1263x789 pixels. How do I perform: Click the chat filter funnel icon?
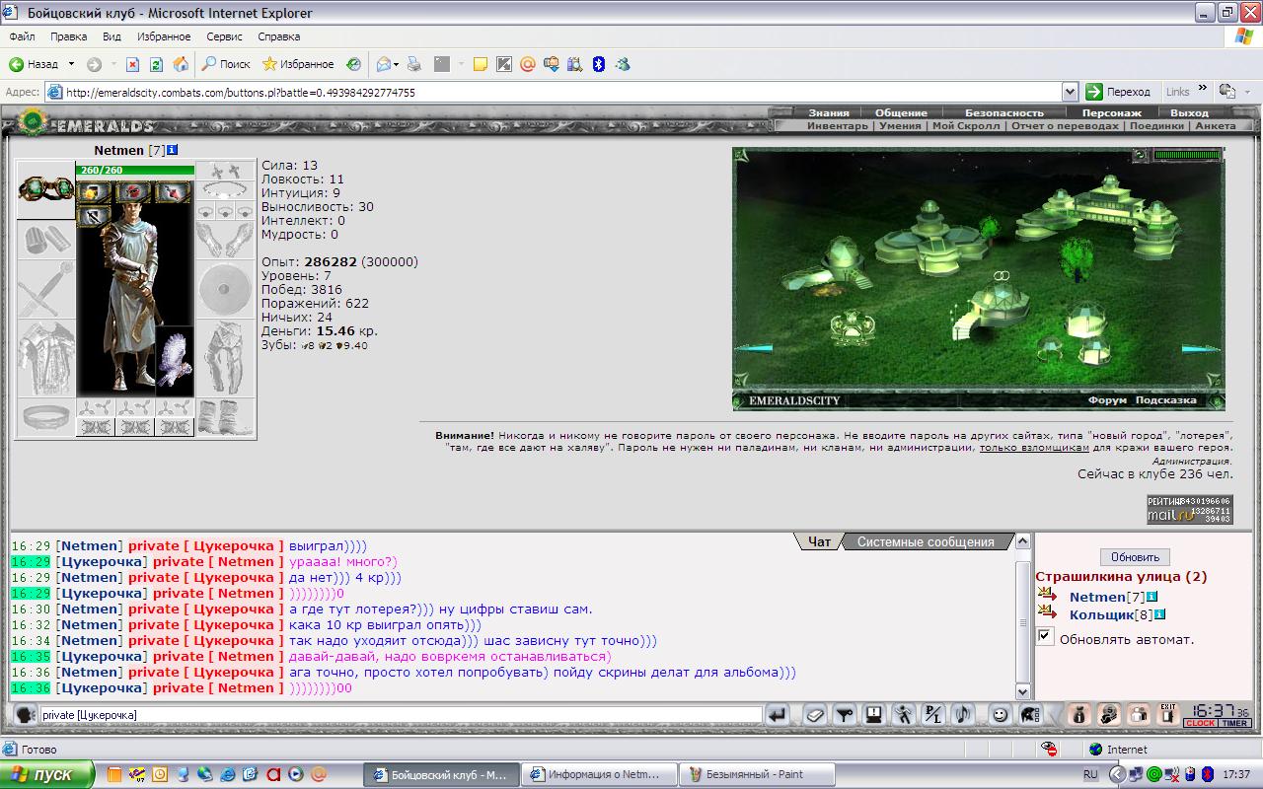[x=844, y=715]
